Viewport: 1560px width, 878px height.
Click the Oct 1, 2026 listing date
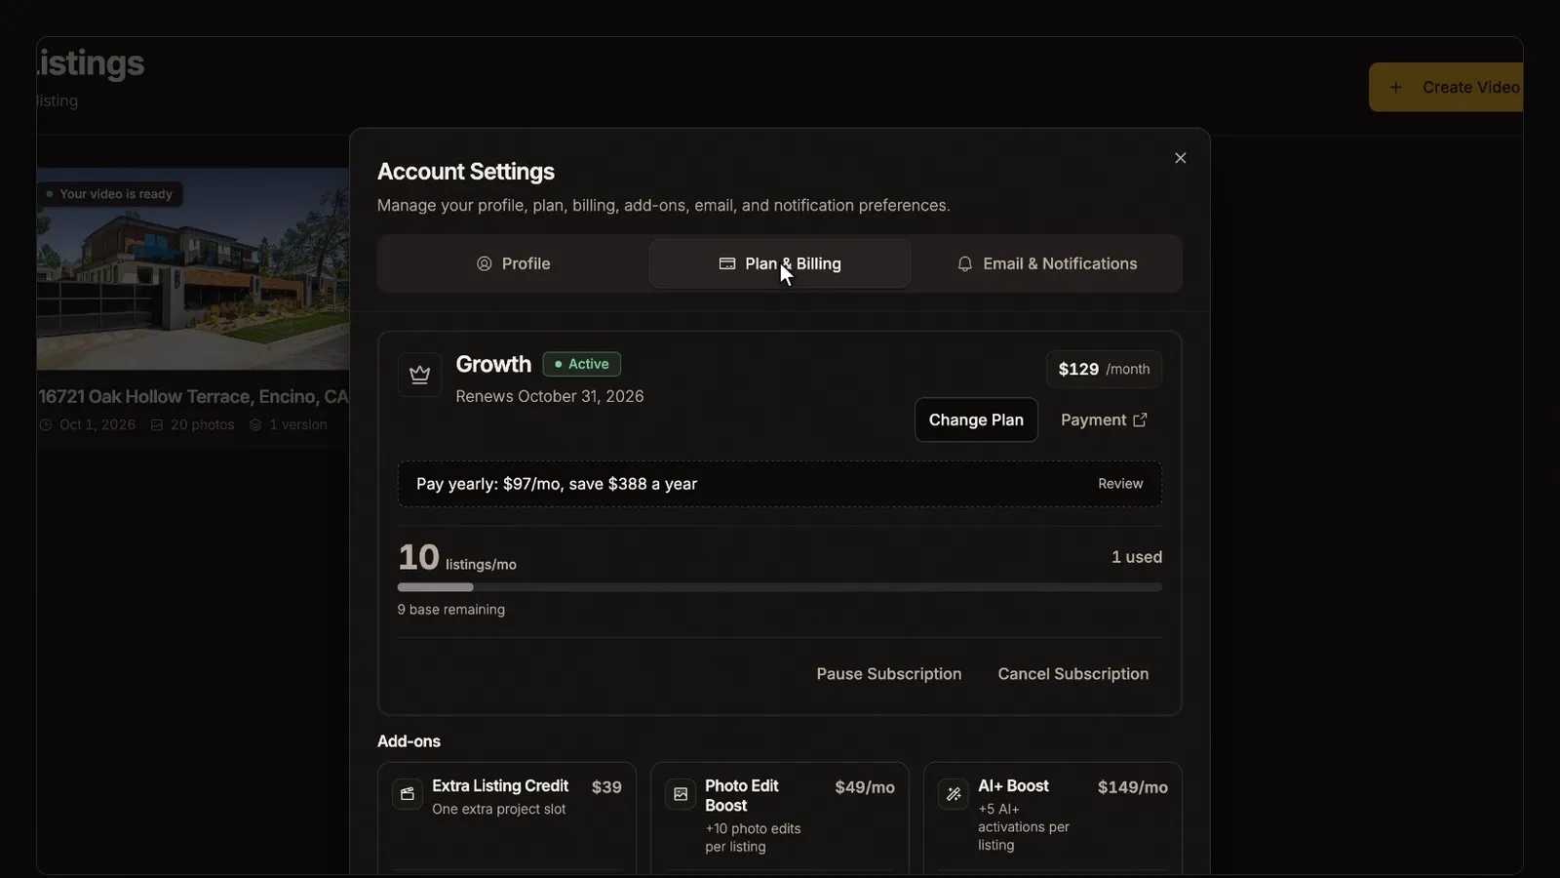click(x=88, y=425)
